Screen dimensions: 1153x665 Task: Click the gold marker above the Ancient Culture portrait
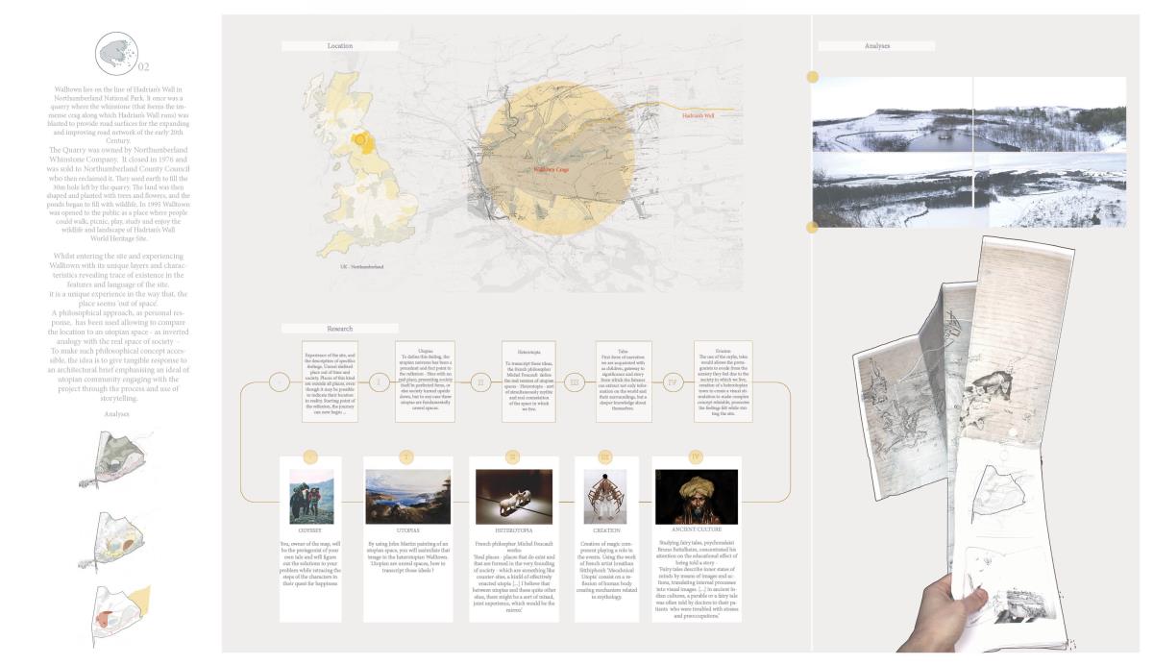(x=697, y=456)
